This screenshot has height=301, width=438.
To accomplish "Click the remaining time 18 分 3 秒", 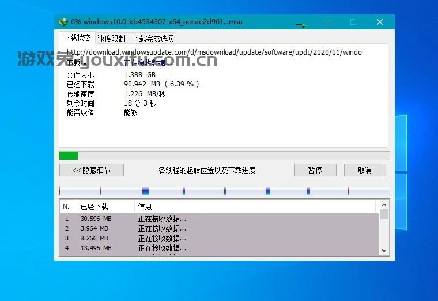I will coord(140,103).
